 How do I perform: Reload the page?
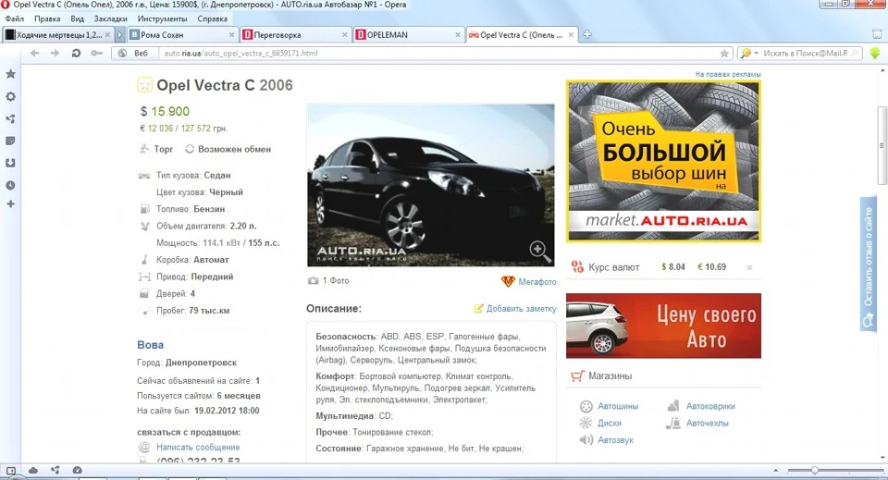point(76,54)
